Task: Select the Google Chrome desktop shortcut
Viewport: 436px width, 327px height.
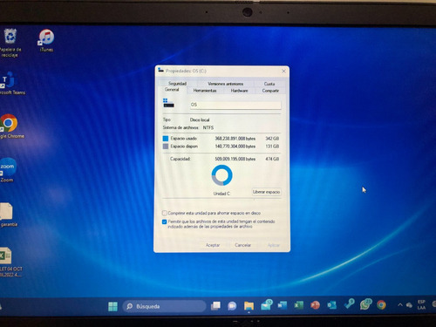Action: (x=10, y=126)
